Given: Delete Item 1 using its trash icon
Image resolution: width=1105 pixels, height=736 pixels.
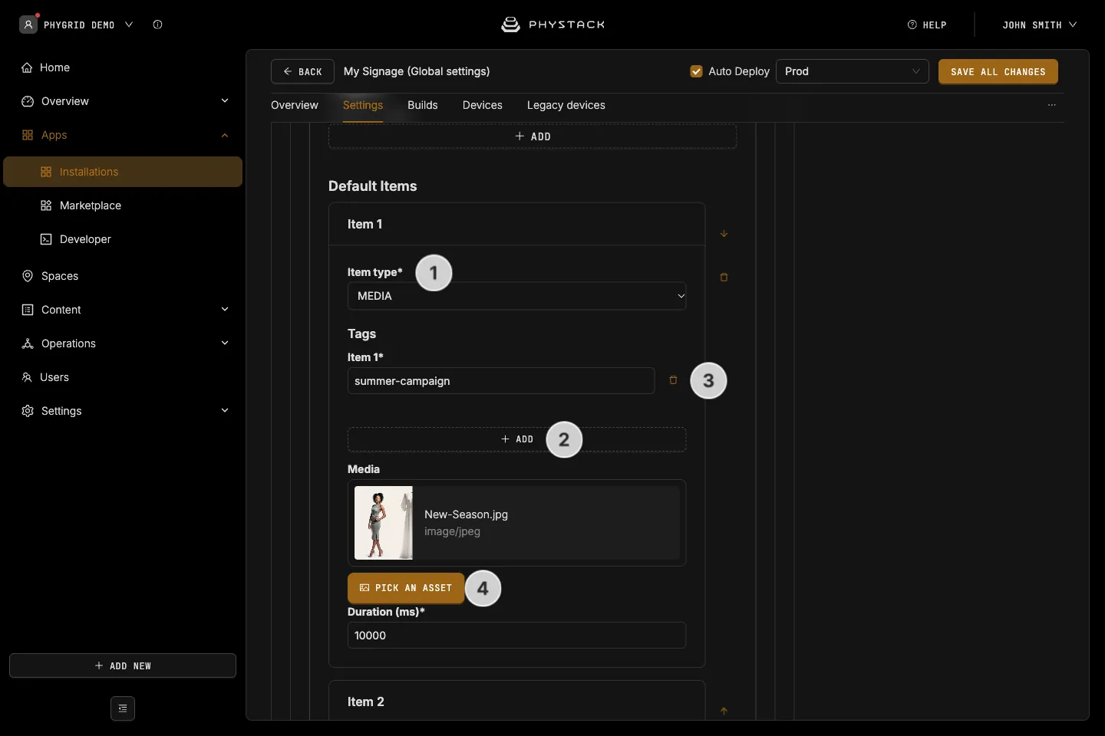Looking at the screenshot, I should 724,277.
